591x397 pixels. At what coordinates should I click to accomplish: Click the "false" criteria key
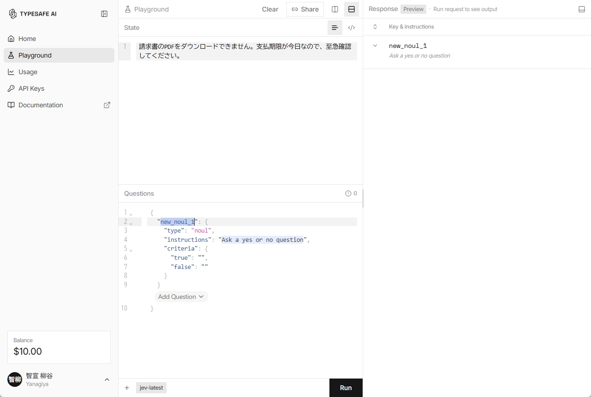pyautogui.click(x=183, y=267)
